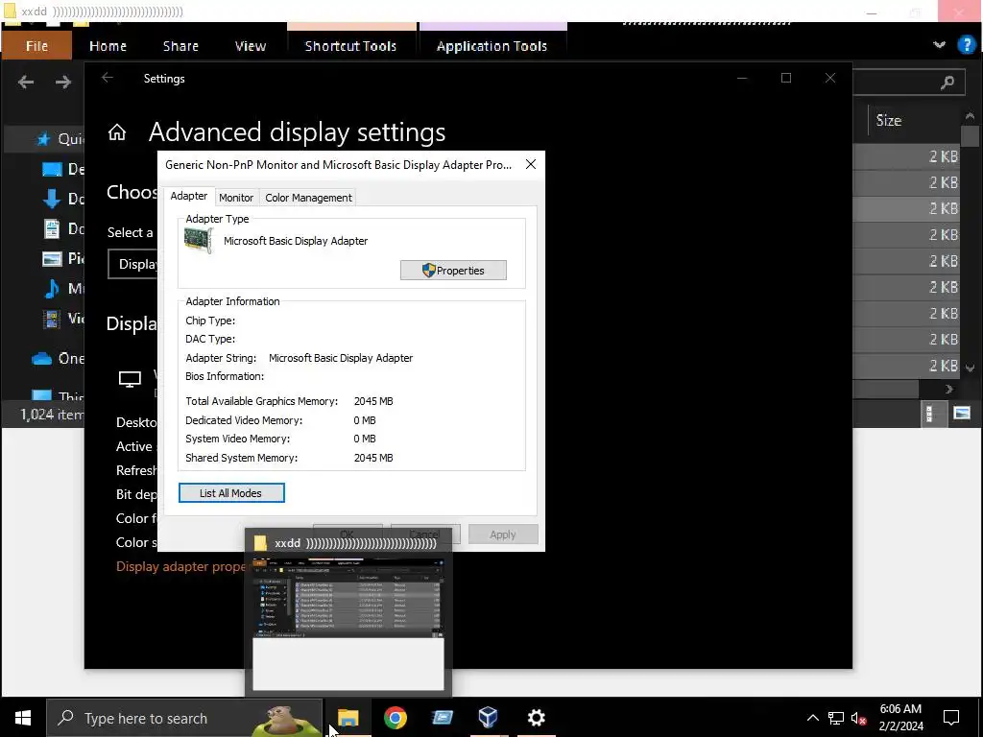Screen dimensions: 983x737
Task: Open the Home ribbon tab in File Explorer
Action: pyautogui.click(x=108, y=46)
